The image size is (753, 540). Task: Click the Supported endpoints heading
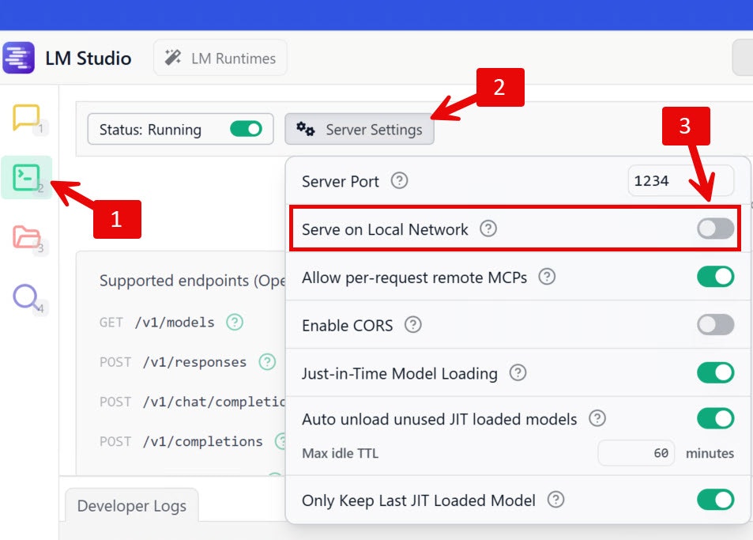click(x=192, y=281)
